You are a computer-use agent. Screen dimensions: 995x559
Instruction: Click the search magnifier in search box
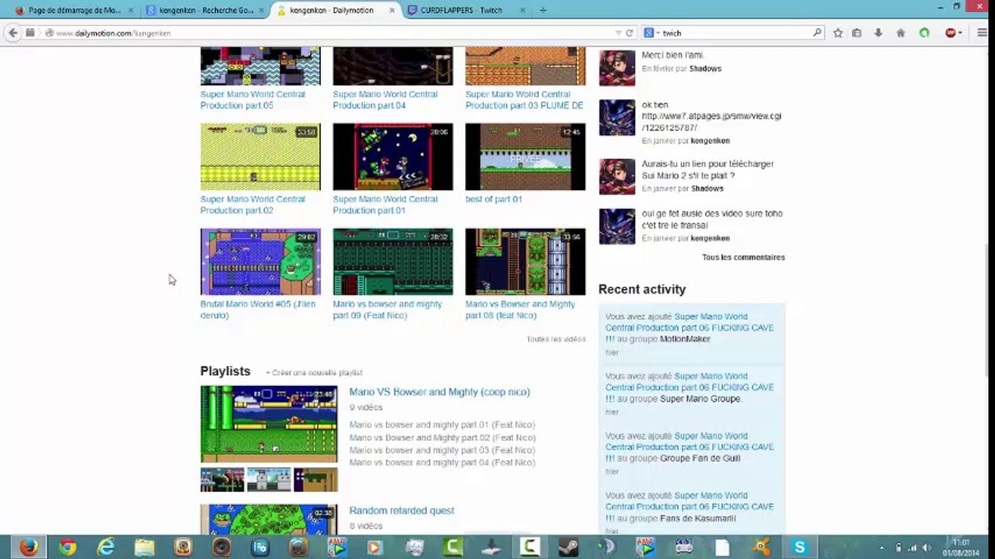pos(817,33)
